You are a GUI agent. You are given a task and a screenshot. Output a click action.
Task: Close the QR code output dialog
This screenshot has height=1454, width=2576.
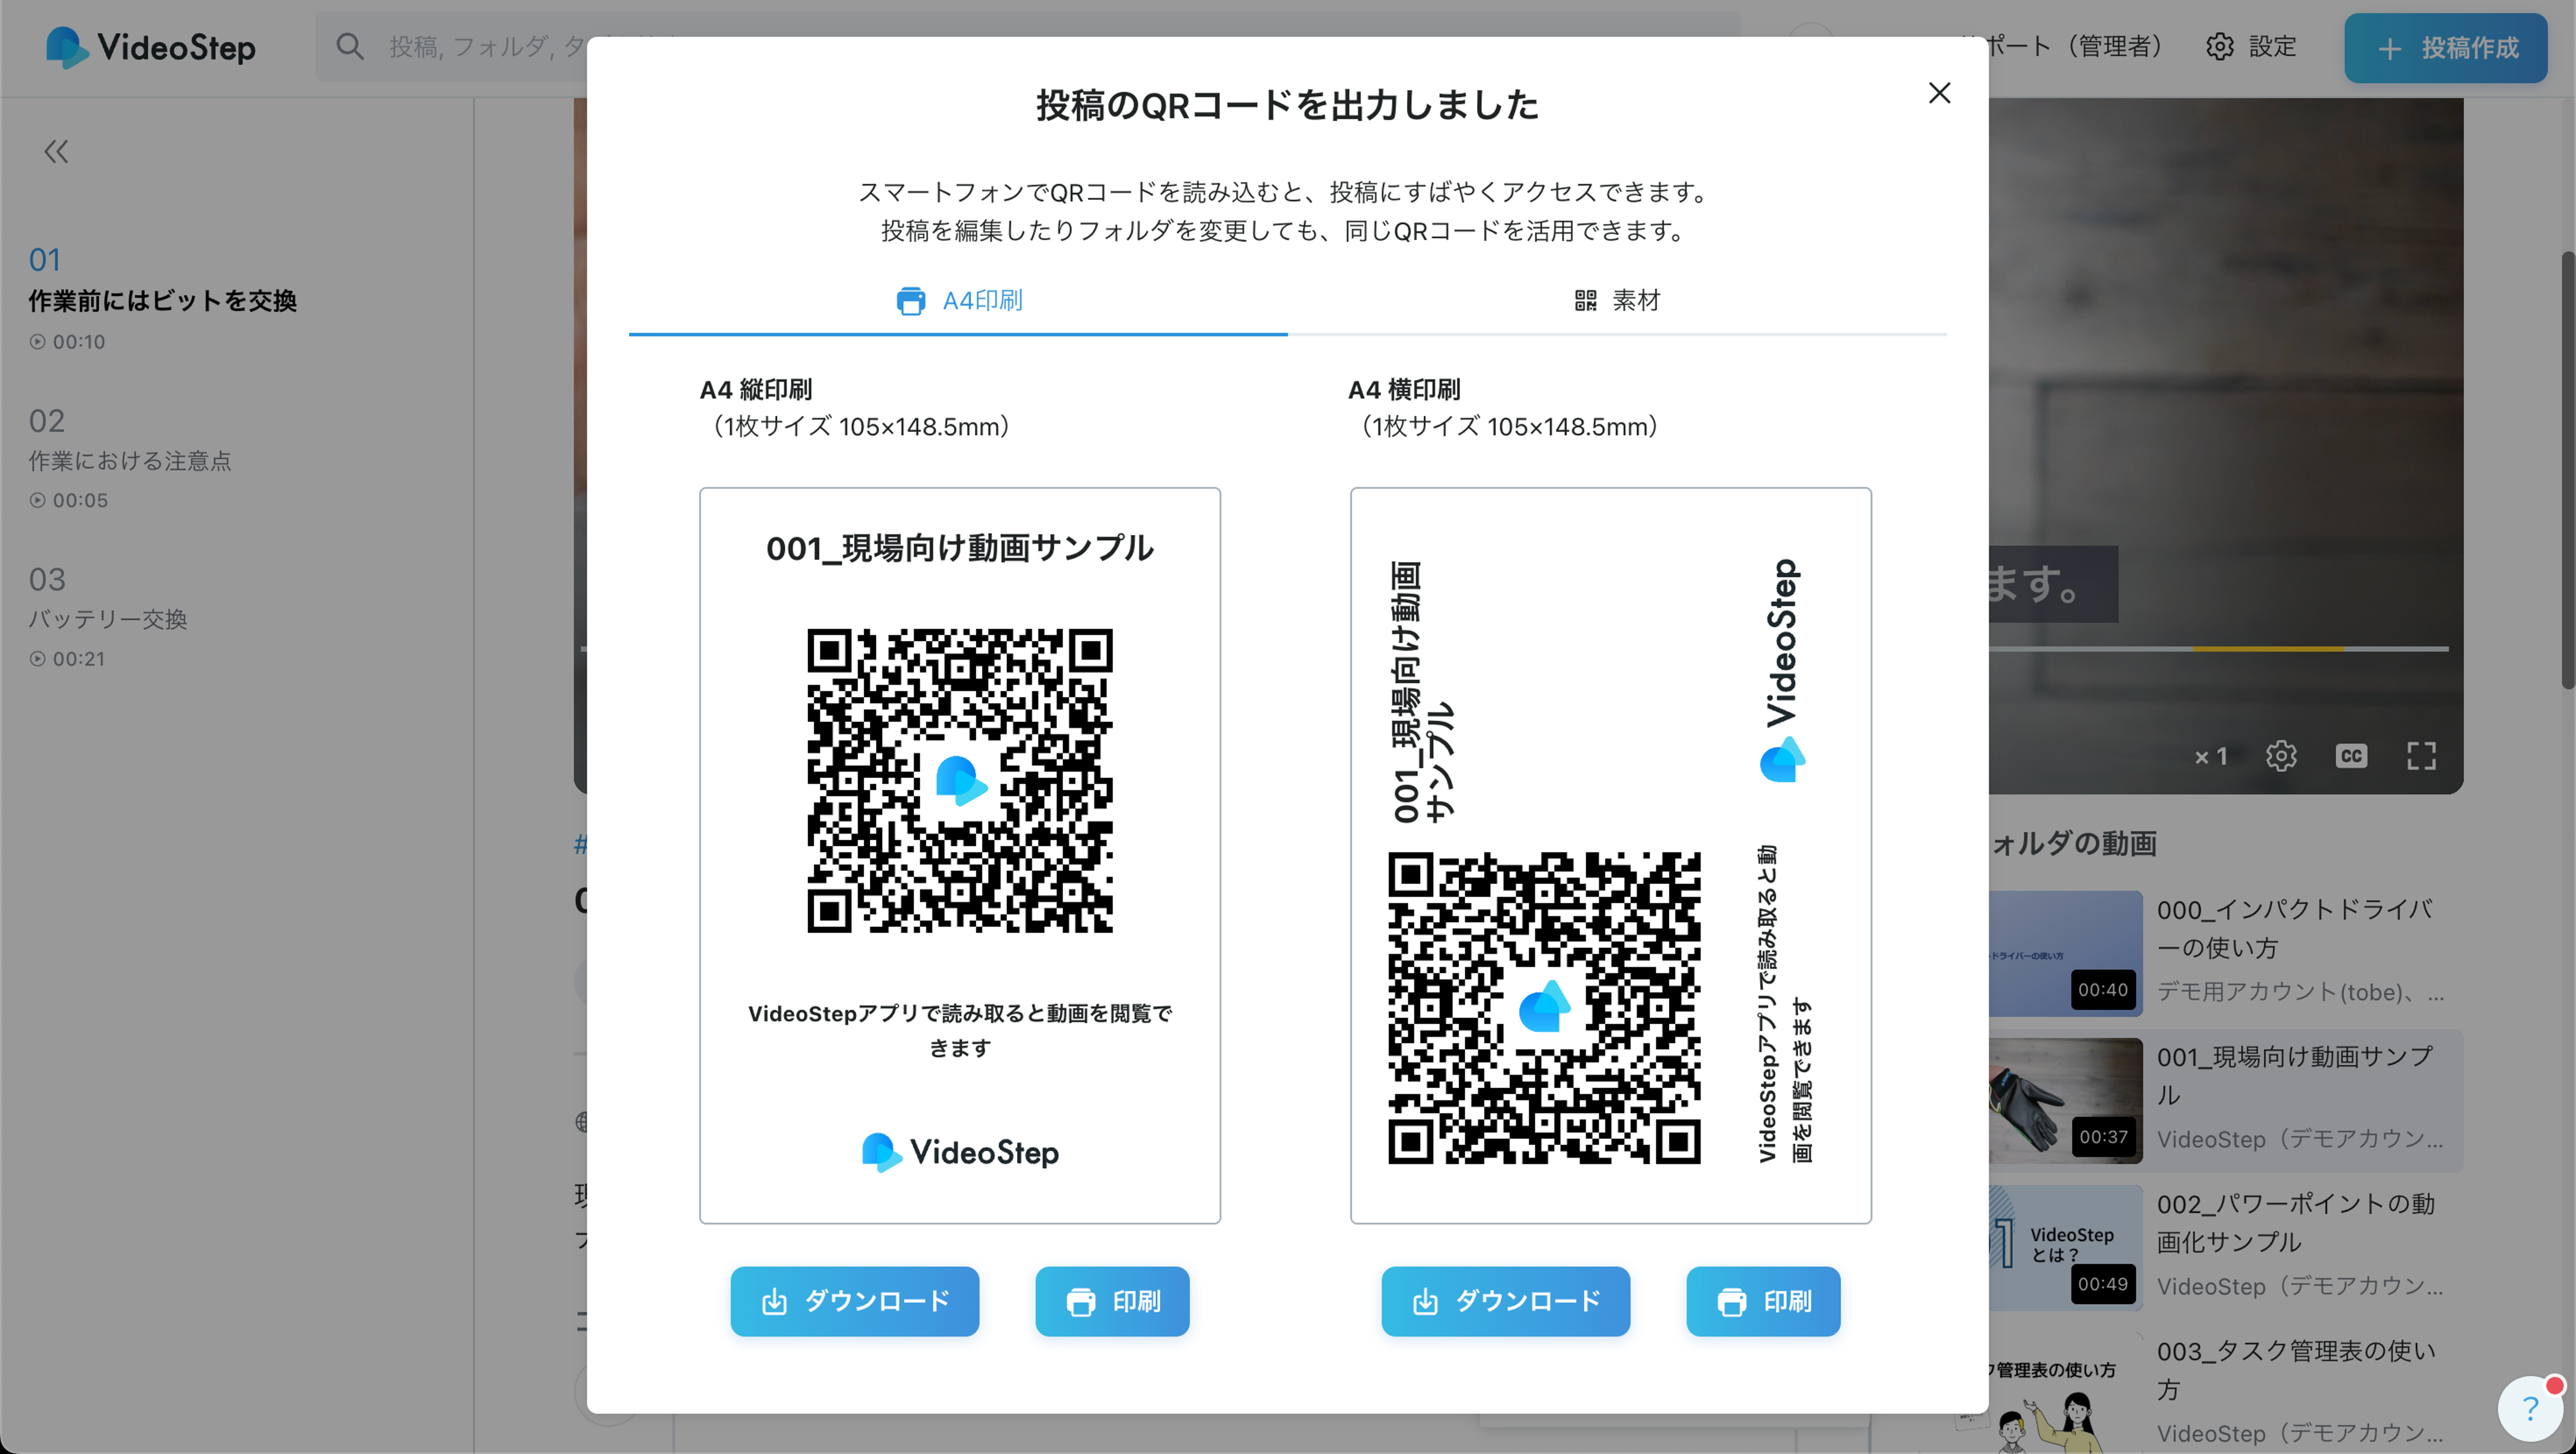pyautogui.click(x=1939, y=93)
